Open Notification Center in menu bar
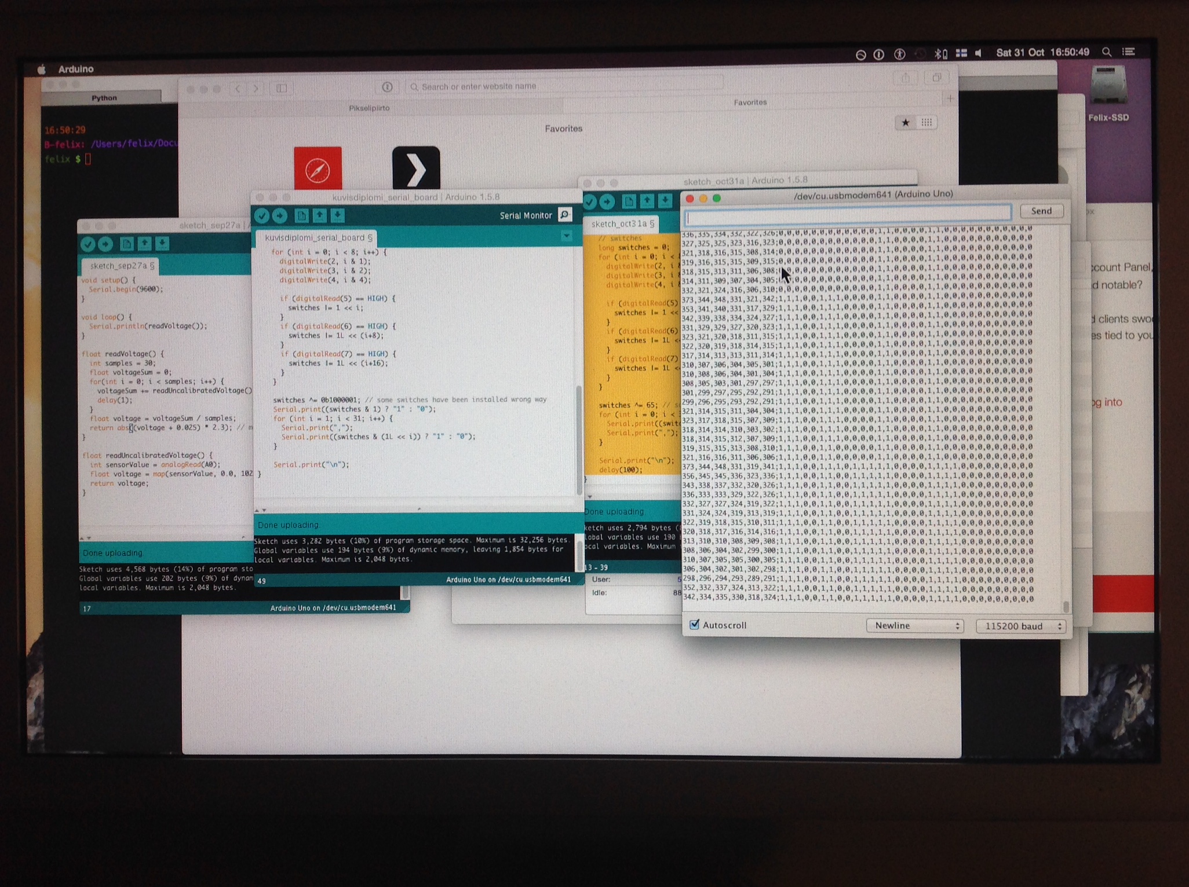This screenshot has height=887, width=1189. [x=1129, y=52]
